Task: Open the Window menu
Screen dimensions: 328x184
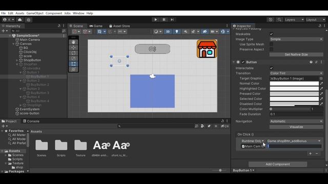Action: (x=78, y=13)
